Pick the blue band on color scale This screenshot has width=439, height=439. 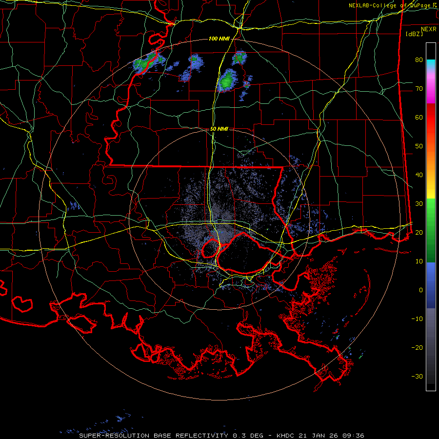tap(431, 285)
